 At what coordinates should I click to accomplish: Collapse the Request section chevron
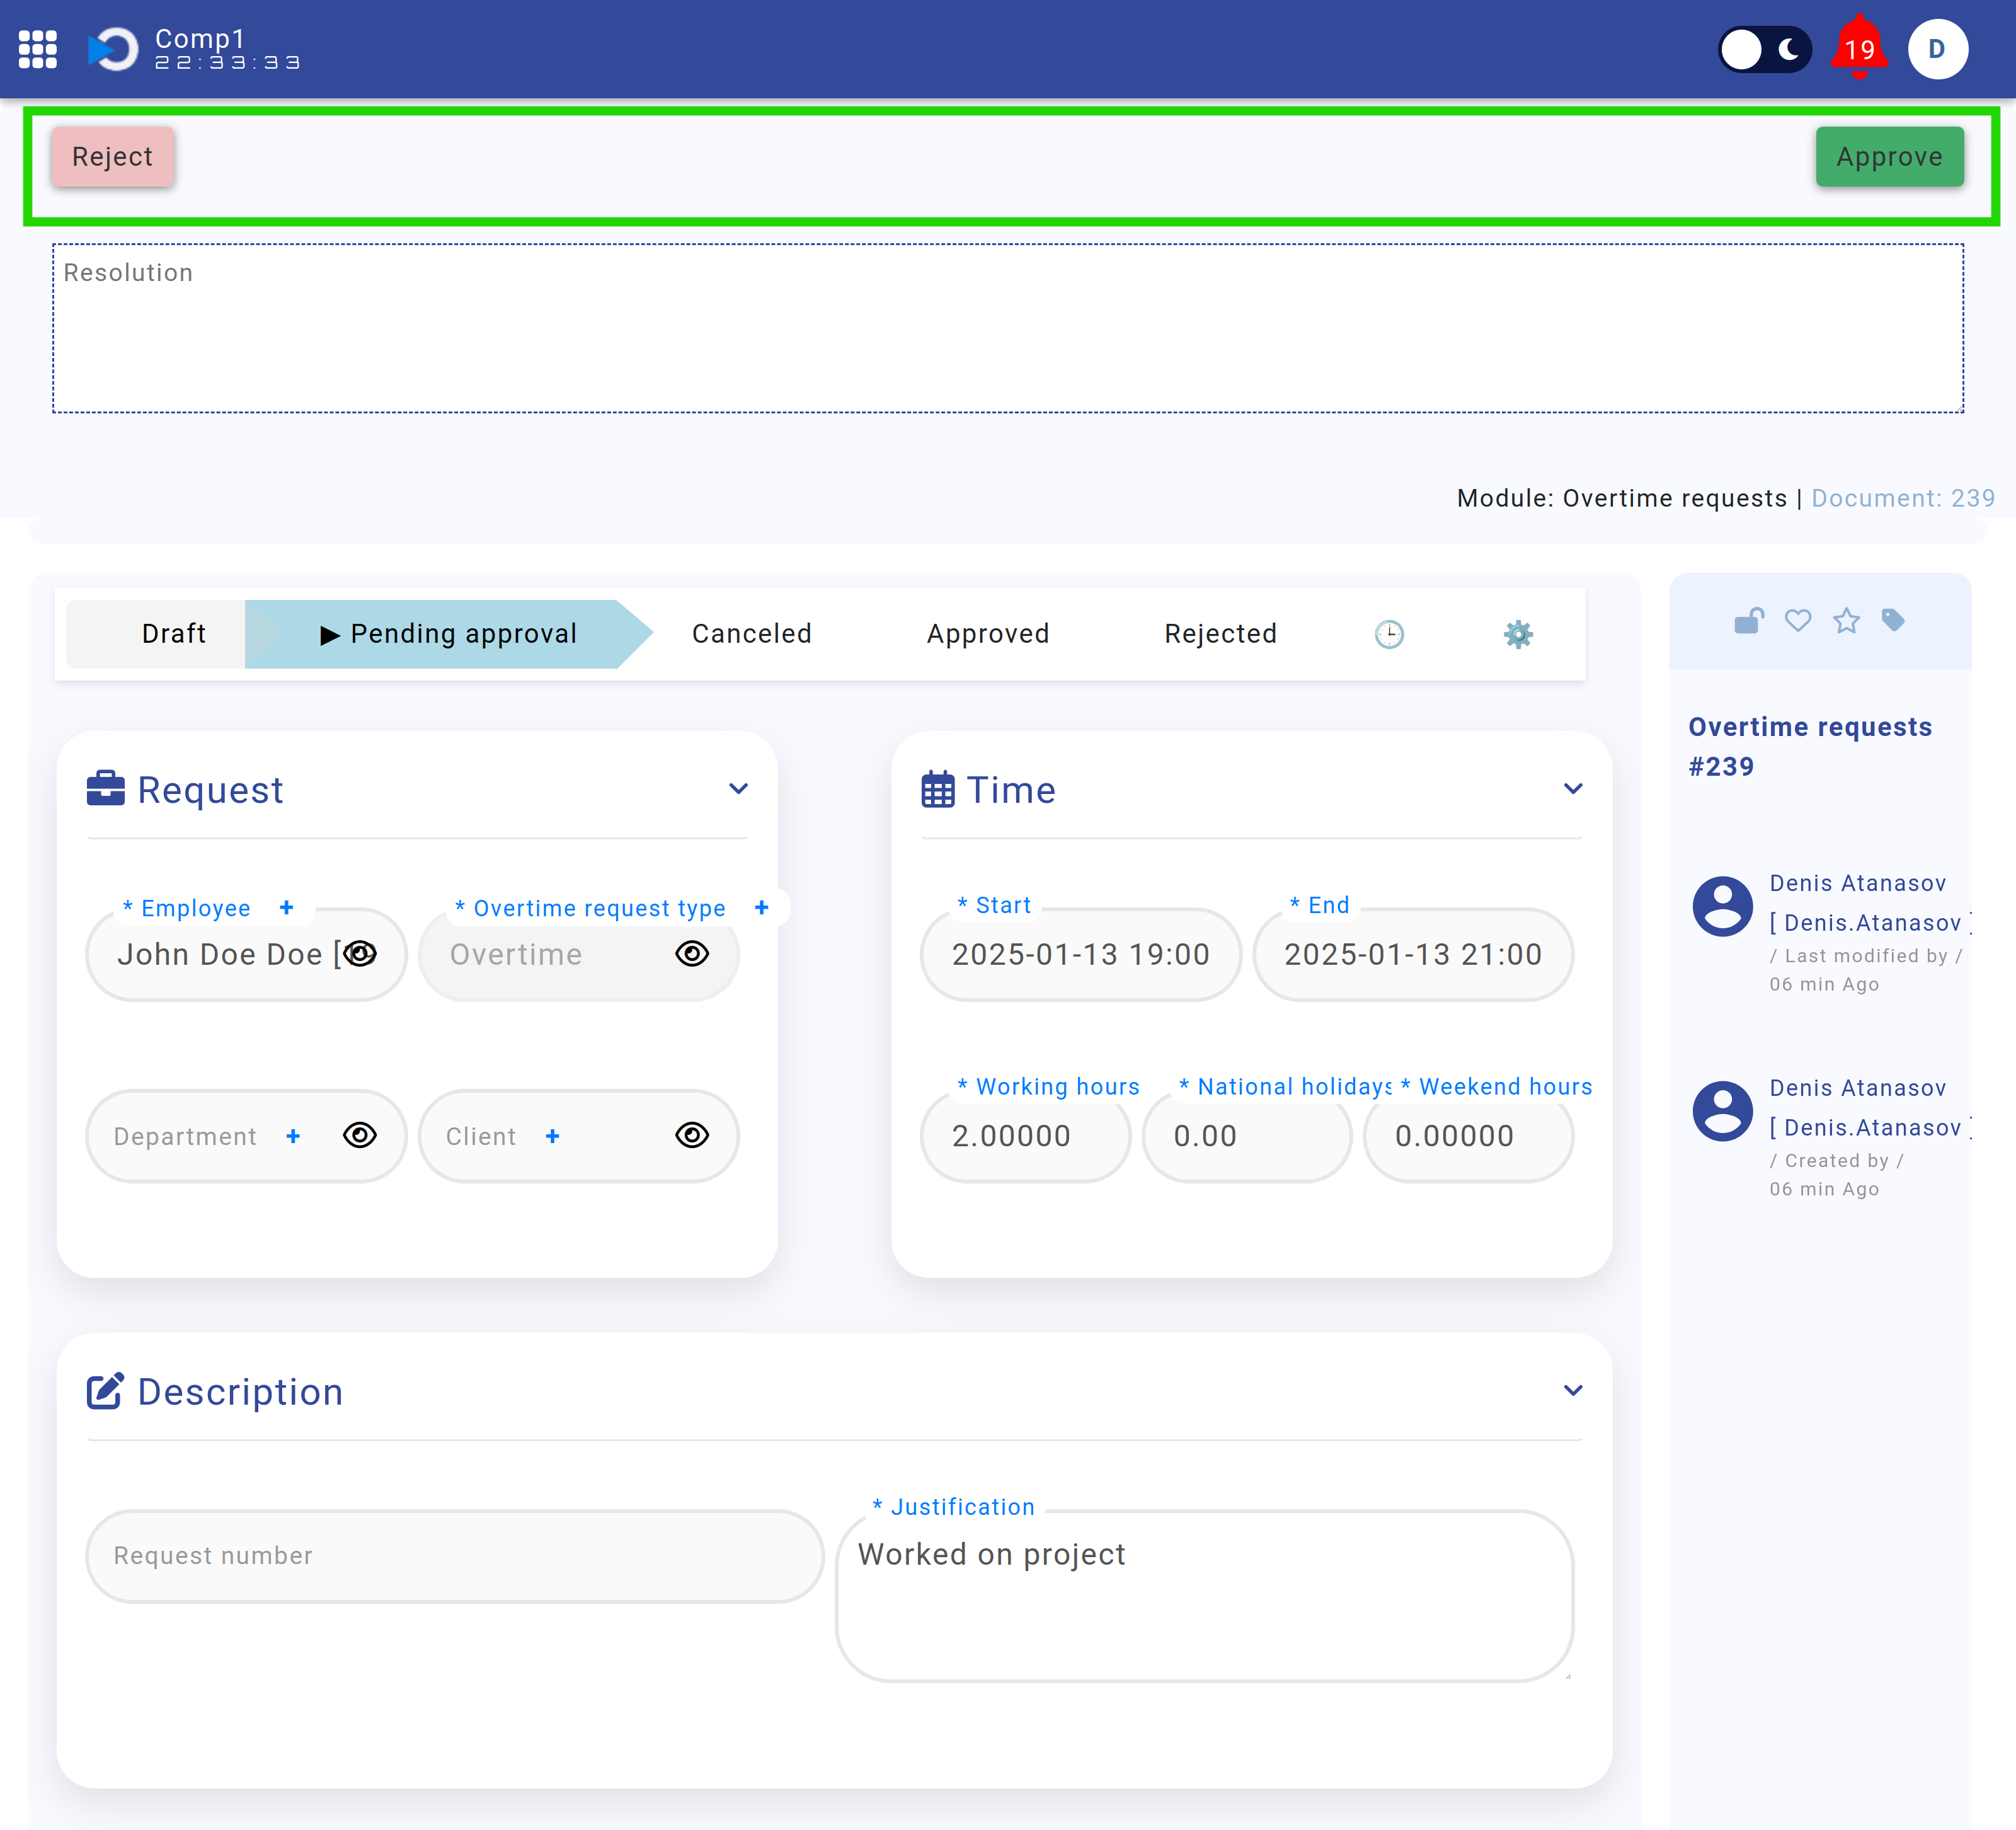pos(738,789)
